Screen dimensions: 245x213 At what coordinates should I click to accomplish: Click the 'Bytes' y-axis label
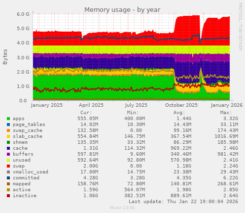[5, 57]
